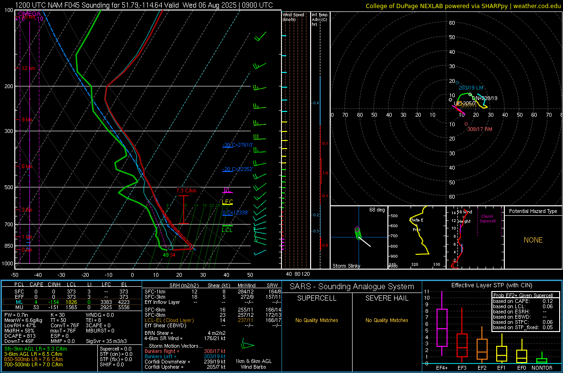Select the magenta EL marker on skew-T

[x=227, y=190]
